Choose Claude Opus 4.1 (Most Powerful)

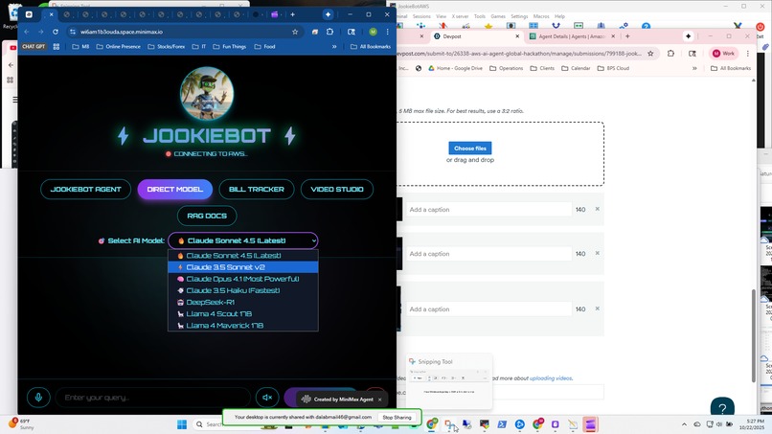point(243,279)
